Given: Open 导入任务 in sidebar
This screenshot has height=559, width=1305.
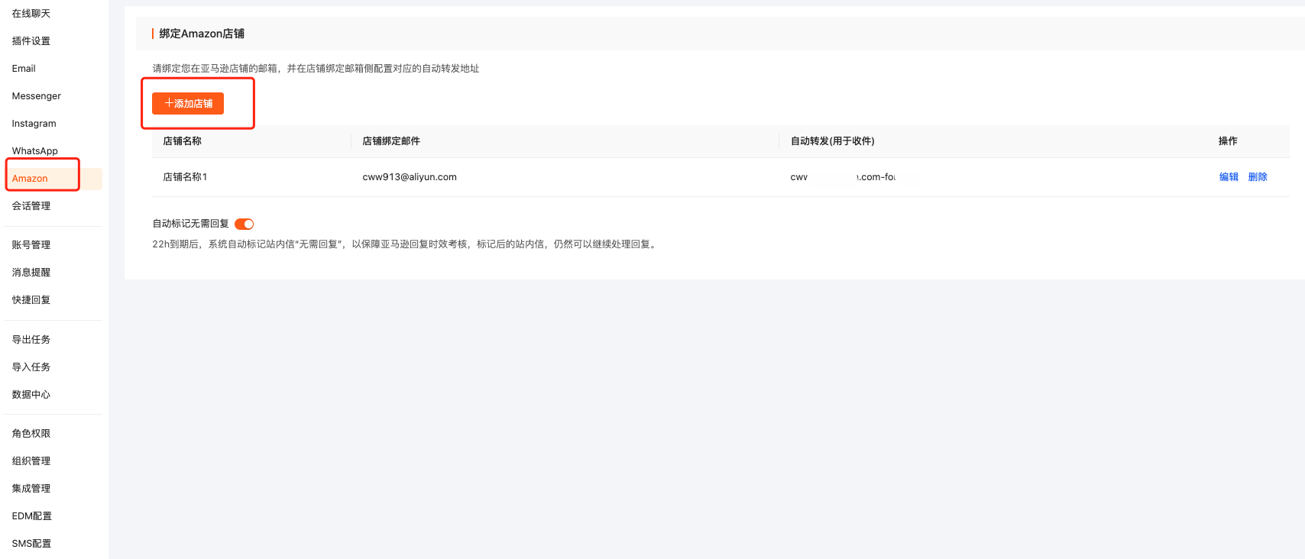Looking at the screenshot, I should 31,367.
